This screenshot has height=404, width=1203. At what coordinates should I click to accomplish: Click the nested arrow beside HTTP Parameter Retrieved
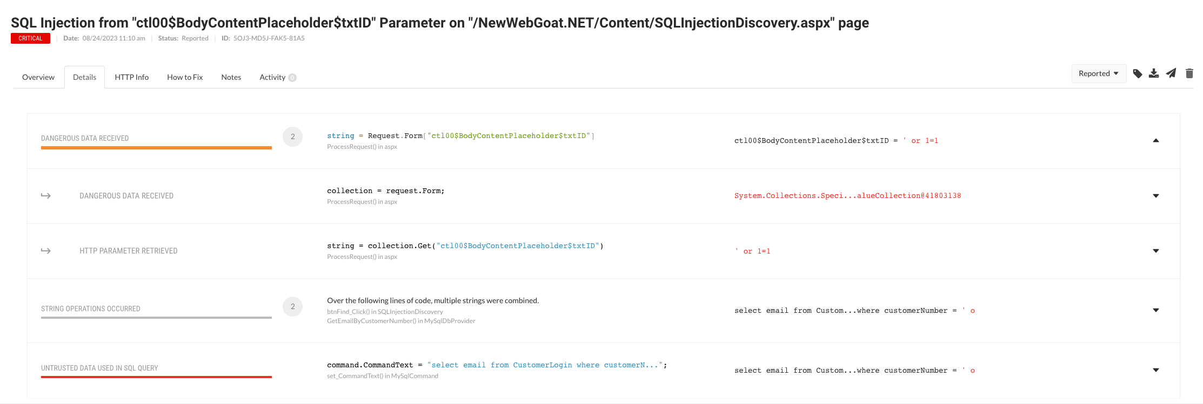[46, 251]
